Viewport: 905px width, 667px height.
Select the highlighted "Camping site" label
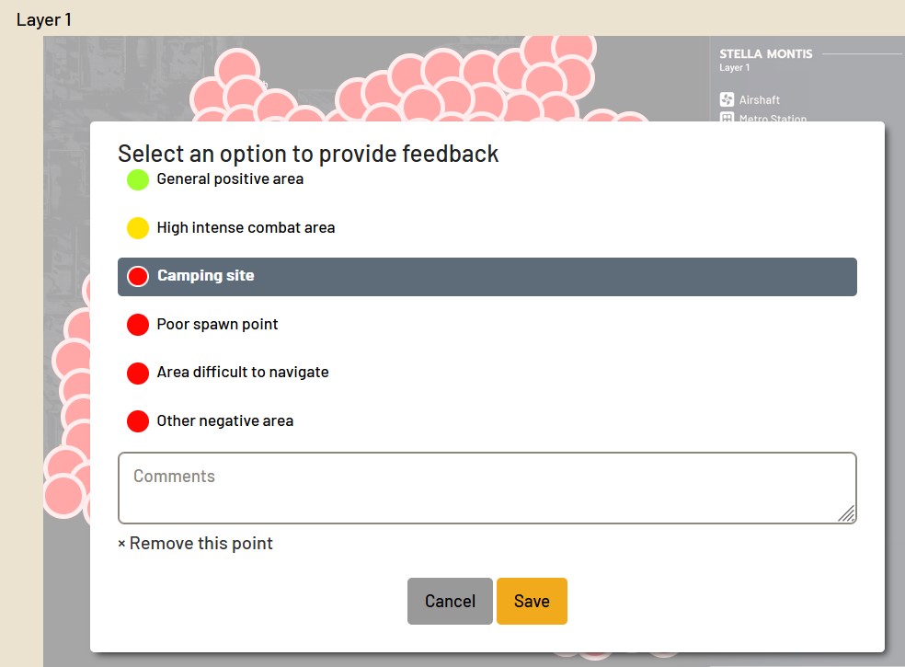pyautogui.click(x=205, y=276)
